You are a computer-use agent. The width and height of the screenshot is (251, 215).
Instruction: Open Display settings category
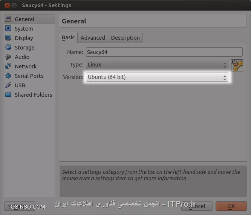(29, 38)
